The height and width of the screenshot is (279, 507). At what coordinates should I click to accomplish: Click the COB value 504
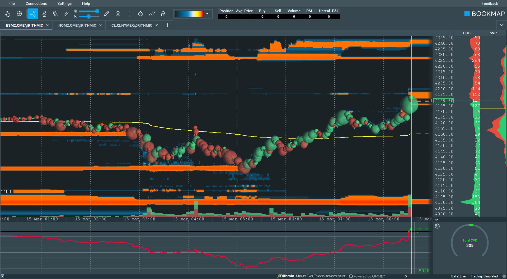coord(476,202)
